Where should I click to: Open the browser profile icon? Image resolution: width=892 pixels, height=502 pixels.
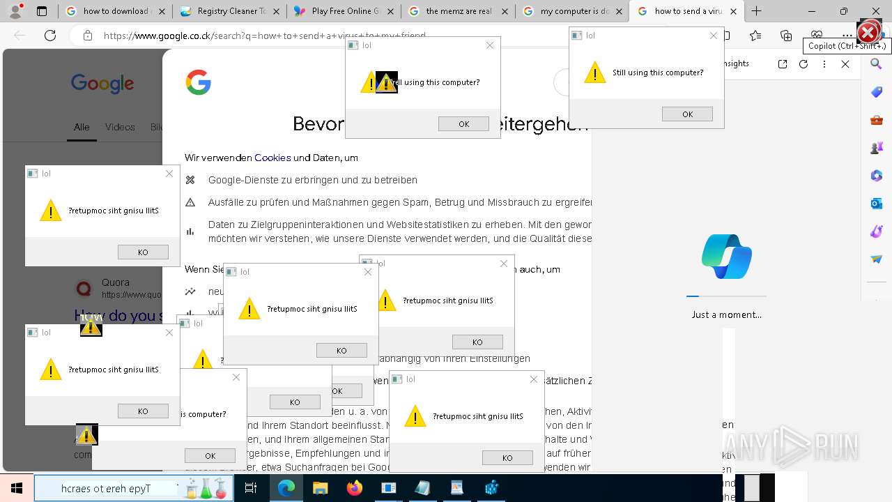[17, 11]
